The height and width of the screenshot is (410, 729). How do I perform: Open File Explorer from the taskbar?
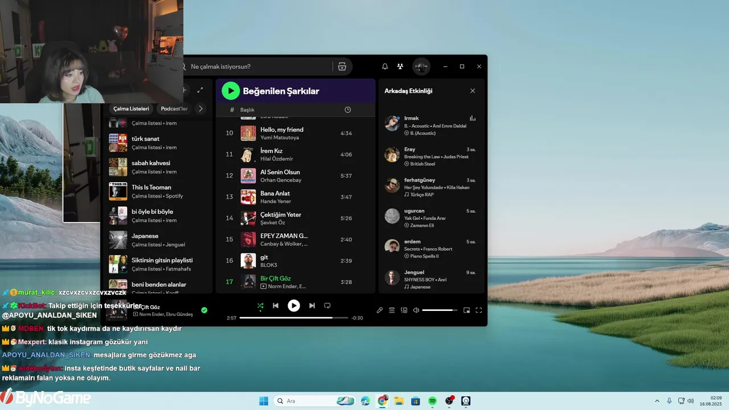coord(399,401)
